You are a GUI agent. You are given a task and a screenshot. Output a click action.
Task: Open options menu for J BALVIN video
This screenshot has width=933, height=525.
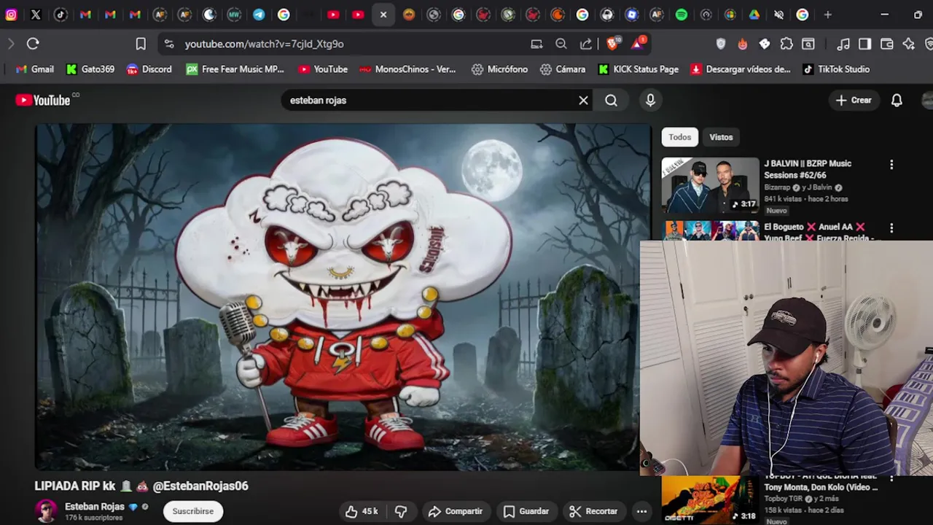click(891, 165)
